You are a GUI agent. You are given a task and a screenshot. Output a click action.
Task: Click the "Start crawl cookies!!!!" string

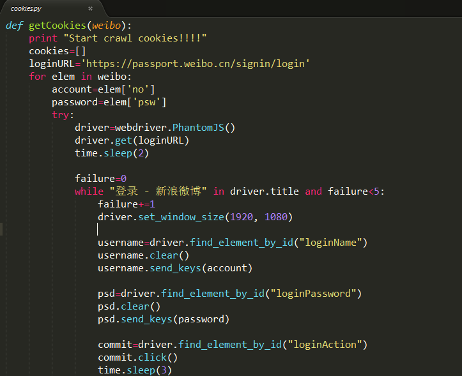pos(135,38)
